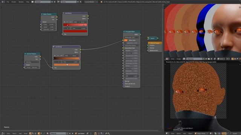Open the image editor View menu
The height and width of the screenshot is (135, 241).
[x=172, y=59]
